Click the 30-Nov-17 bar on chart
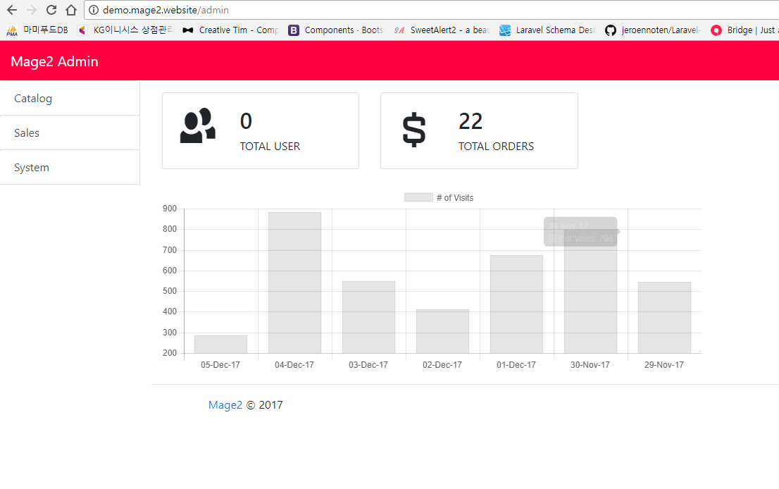Image resolution: width=779 pixels, height=489 pixels. 590,303
